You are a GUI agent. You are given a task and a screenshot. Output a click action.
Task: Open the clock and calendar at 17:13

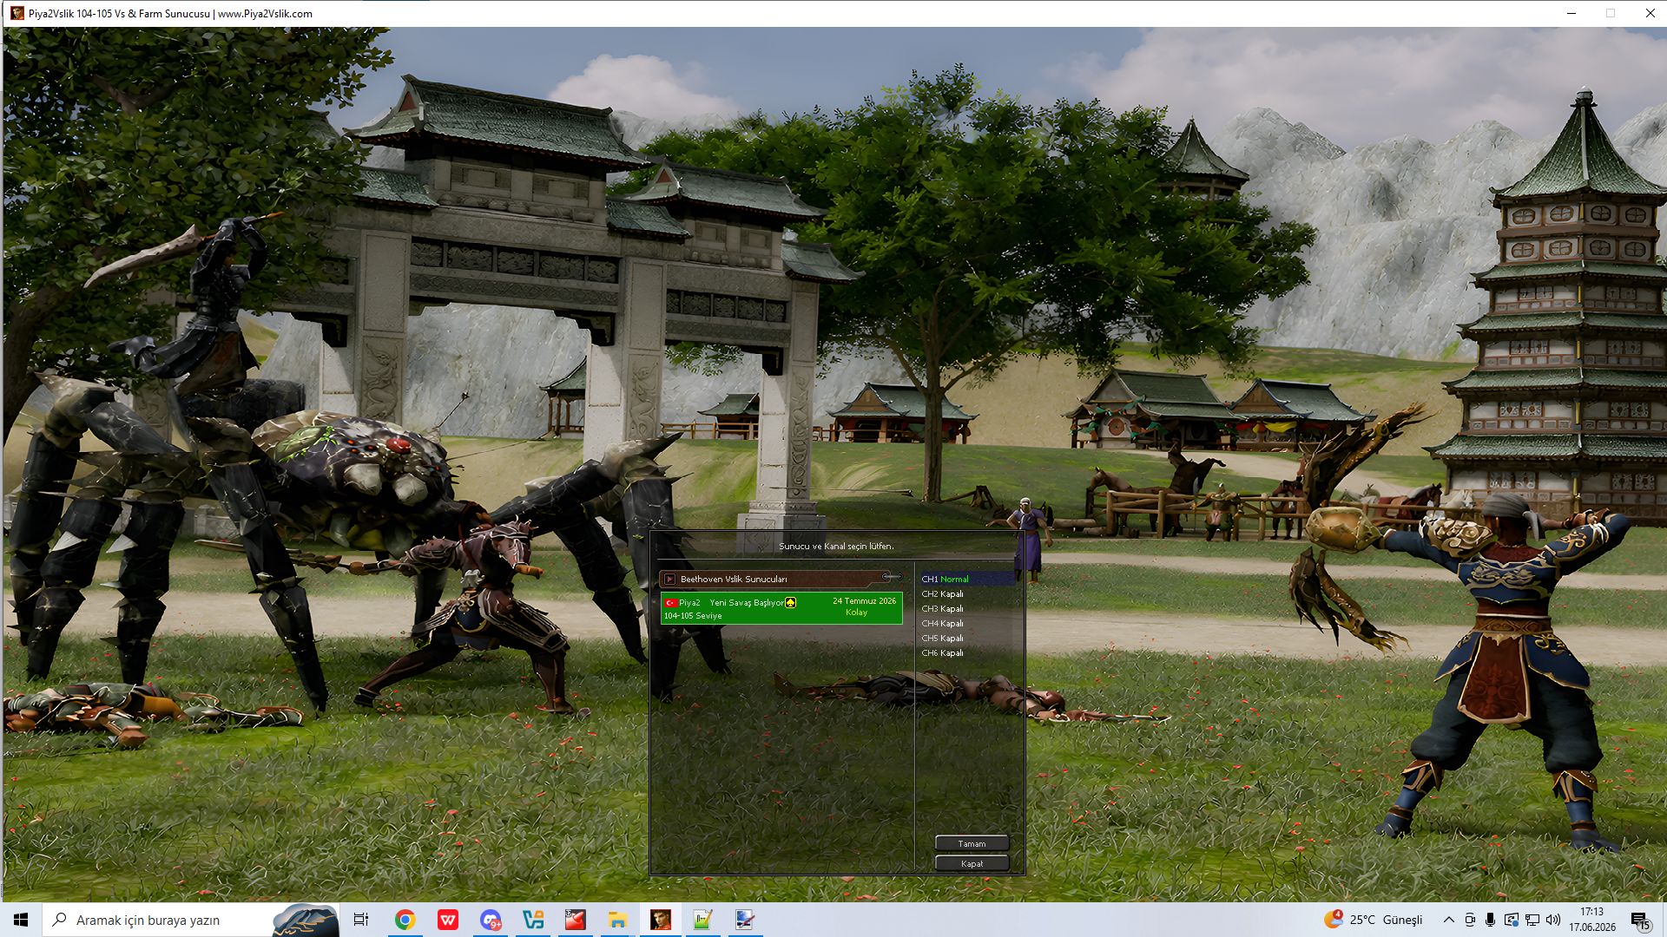[1592, 920]
